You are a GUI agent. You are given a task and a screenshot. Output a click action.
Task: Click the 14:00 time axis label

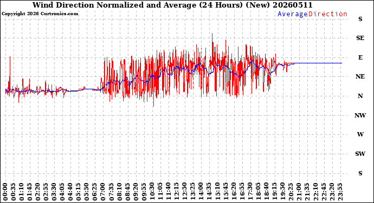coord(201,192)
